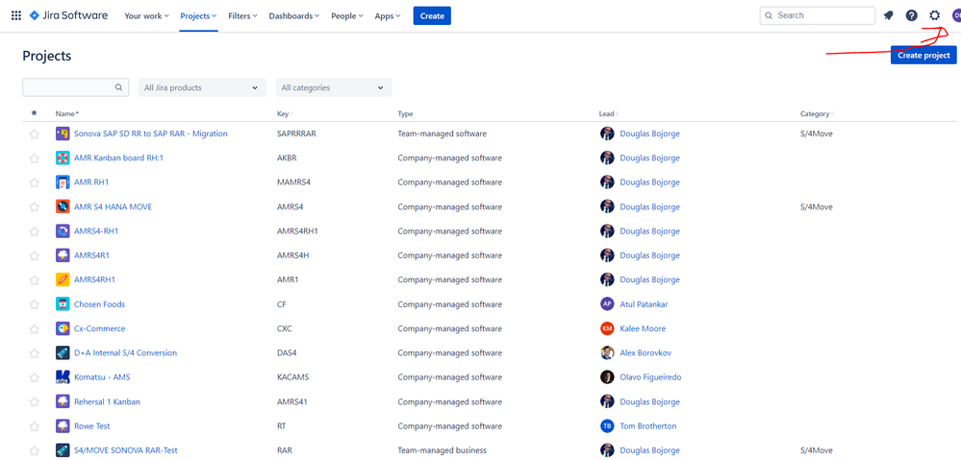Sort by the Category column header

817,113
